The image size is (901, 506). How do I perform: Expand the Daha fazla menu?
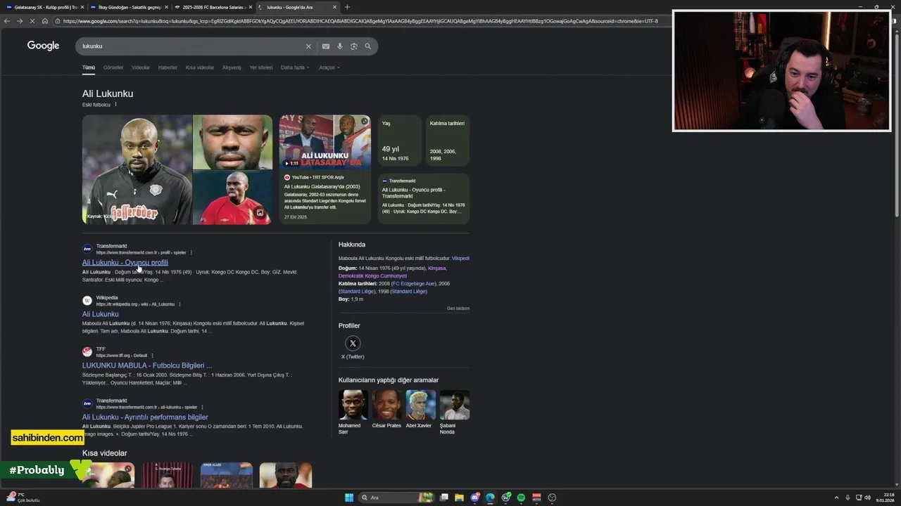pyautogui.click(x=295, y=67)
